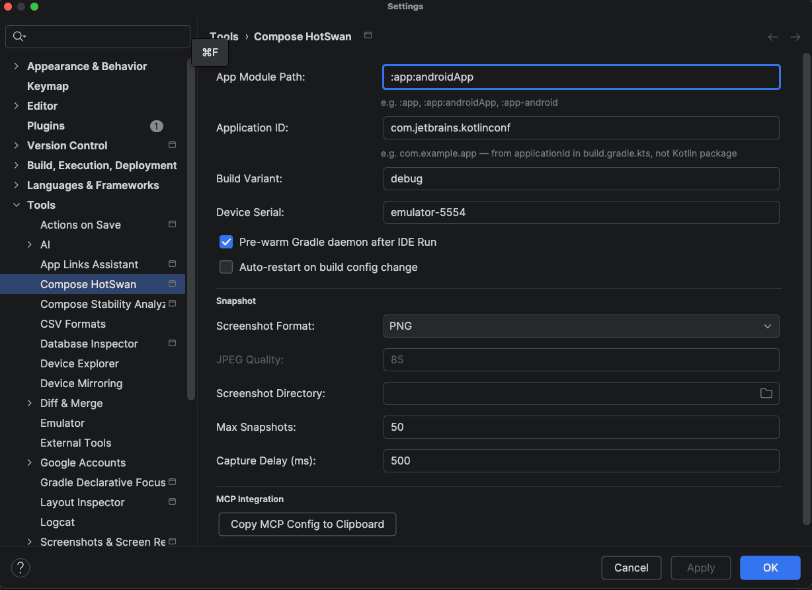
Task: Click the forward navigation arrow in Settings header
Action: point(795,37)
